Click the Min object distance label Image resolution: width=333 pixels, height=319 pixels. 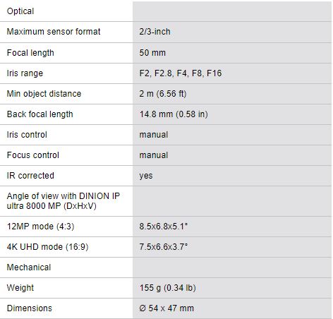(x=44, y=94)
